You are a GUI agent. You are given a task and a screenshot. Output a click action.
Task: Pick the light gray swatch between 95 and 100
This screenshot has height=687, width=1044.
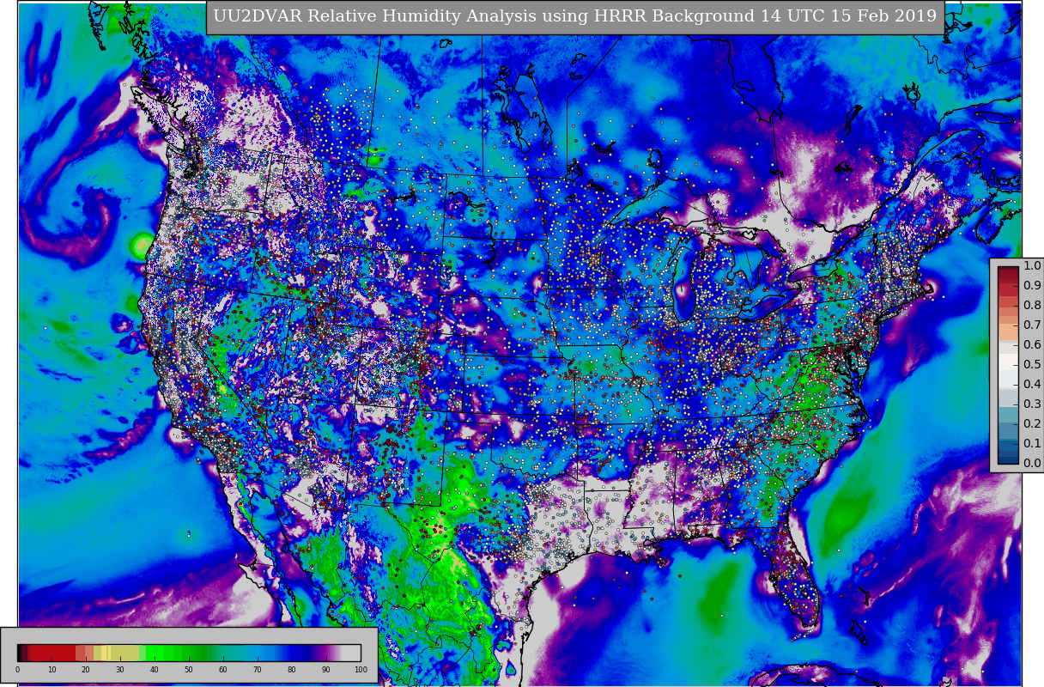[x=352, y=653]
